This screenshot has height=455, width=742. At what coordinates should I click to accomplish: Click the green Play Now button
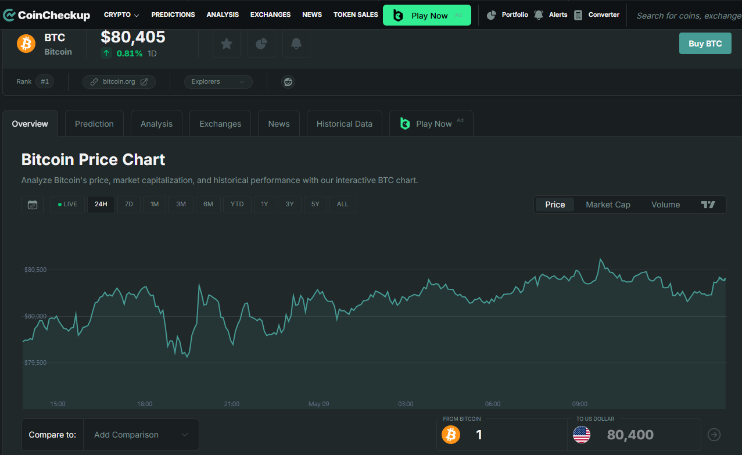coord(427,16)
